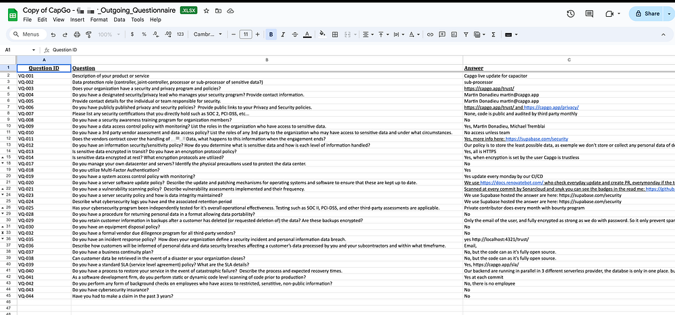The height and width of the screenshot is (315, 675).
Task: Select column B header
Action: 267,60
